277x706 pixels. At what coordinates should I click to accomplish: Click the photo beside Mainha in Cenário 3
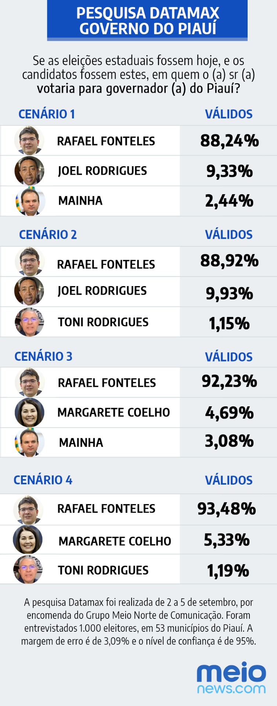click(29, 442)
